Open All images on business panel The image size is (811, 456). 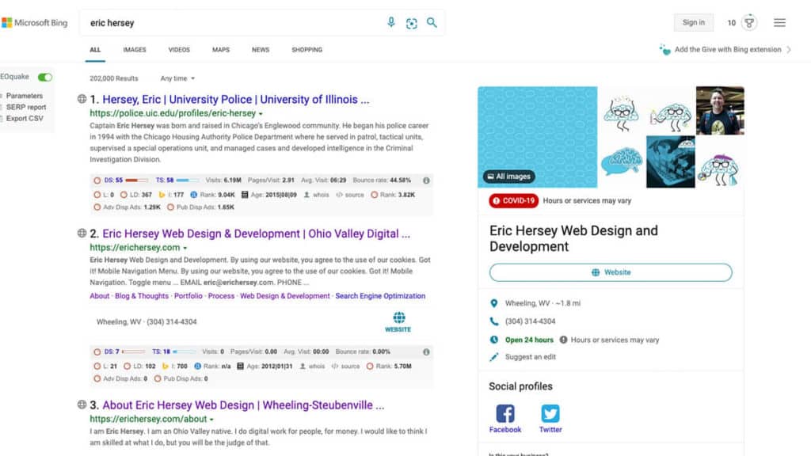[508, 177]
